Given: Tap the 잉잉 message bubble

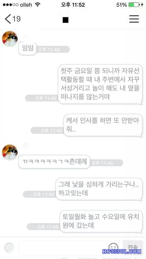Looking at the screenshot, I should click(28, 49).
